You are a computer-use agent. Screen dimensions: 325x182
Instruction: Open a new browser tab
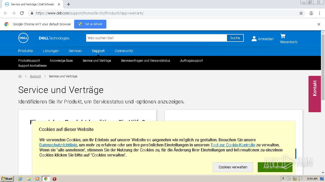69,4
